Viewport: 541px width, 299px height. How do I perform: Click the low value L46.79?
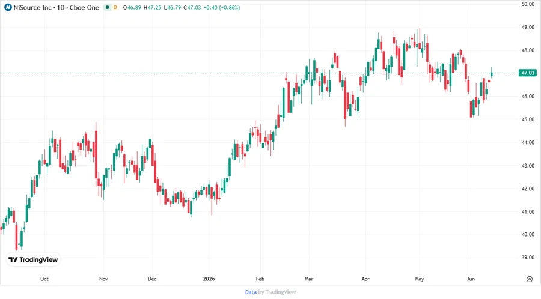click(173, 8)
